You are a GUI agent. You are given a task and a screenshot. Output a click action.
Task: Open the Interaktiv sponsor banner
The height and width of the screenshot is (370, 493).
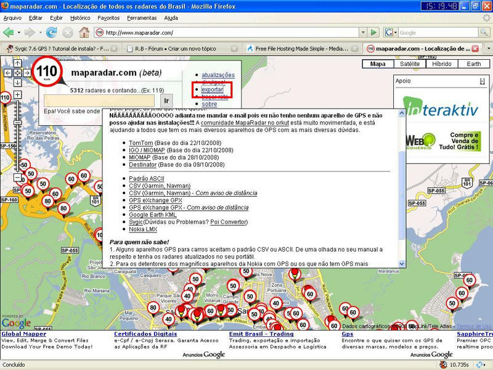(x=441, y=107)
